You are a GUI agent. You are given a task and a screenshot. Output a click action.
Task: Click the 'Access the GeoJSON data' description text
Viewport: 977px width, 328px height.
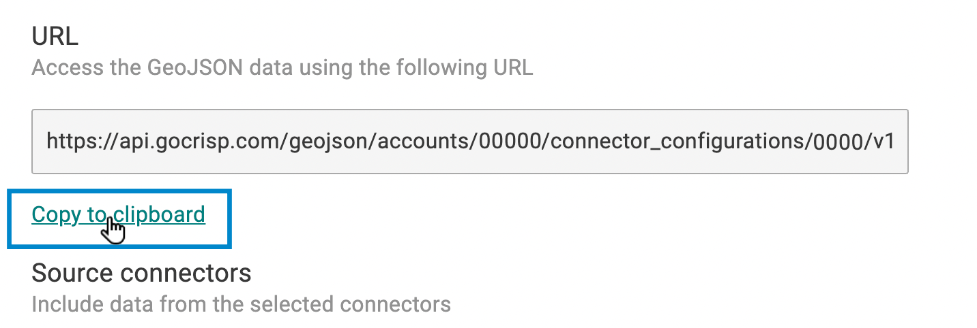pos(282,68)
